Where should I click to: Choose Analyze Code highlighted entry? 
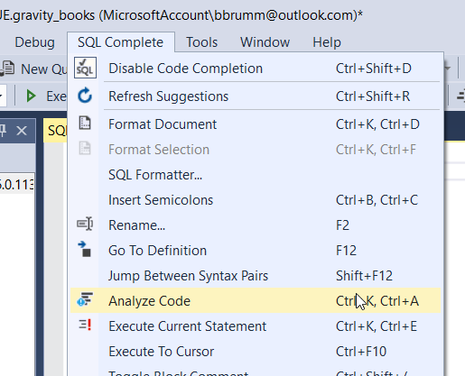point(256,300)
